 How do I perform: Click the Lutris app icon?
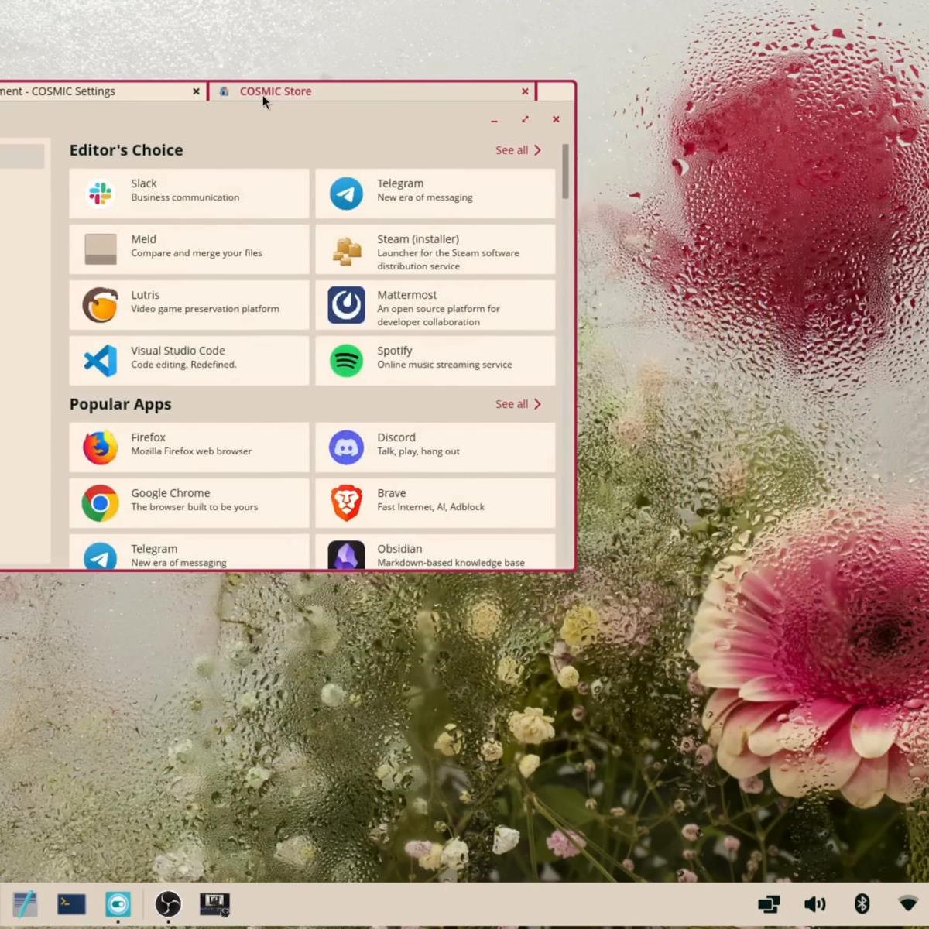[x=101, y=305]
